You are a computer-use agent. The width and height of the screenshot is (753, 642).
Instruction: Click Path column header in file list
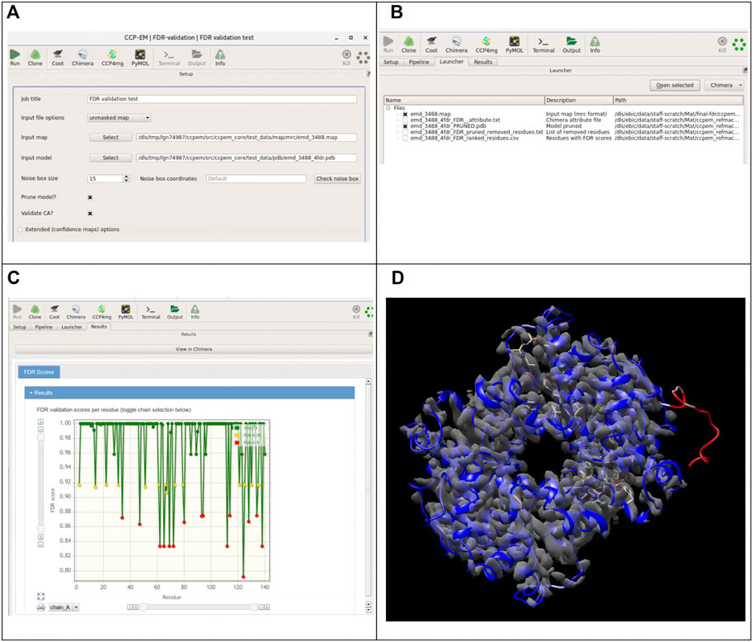(678, 101)
